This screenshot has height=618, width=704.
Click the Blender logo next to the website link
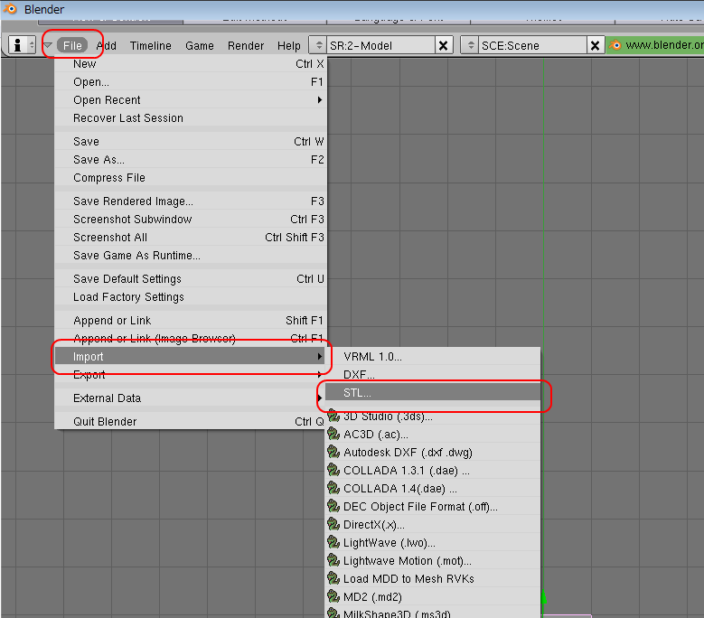[615, 45]
